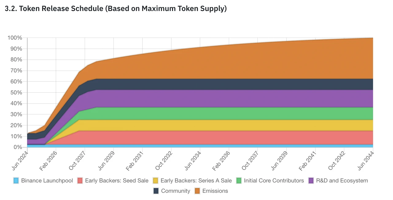Image resolution: width=393 pixels, height=200 pixels.
Task: Toggle the R&D and Ecosystem legend label
Action: coord(342,181)
